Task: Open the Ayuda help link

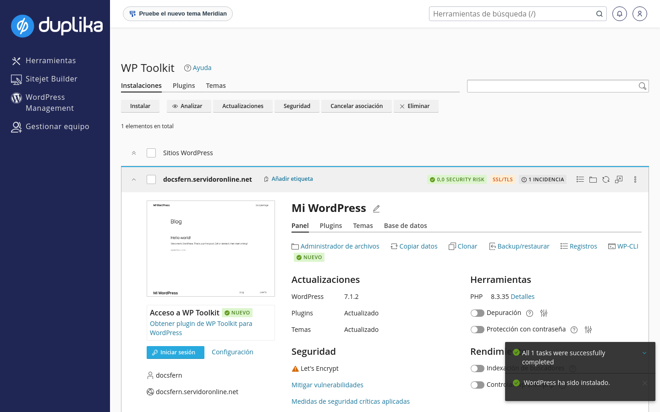Action: point(198,68)
